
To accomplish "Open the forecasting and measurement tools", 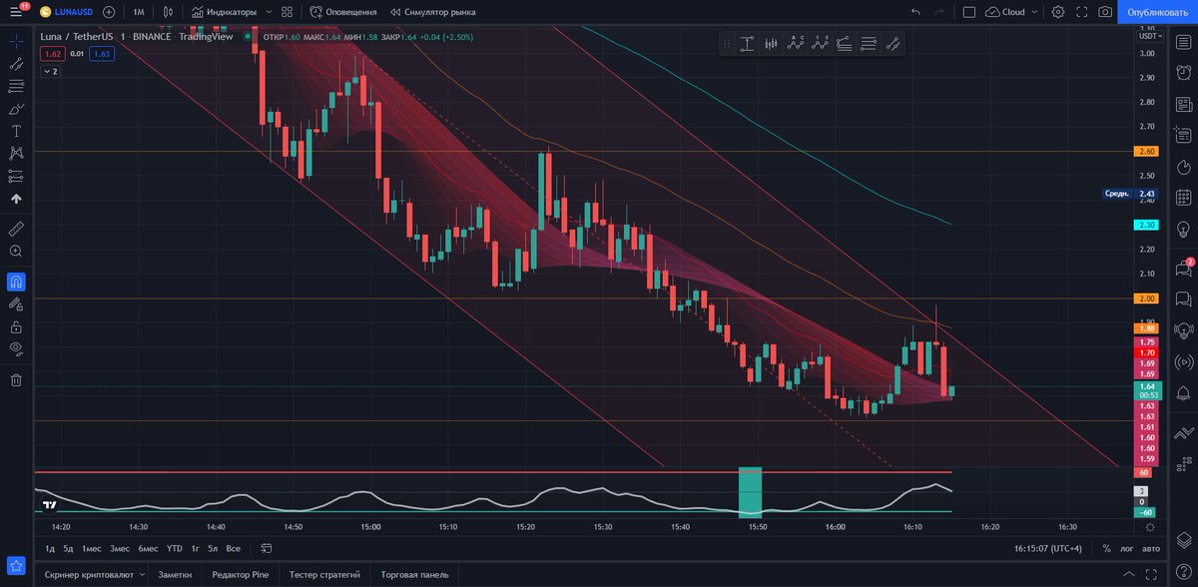I will 16,176.
